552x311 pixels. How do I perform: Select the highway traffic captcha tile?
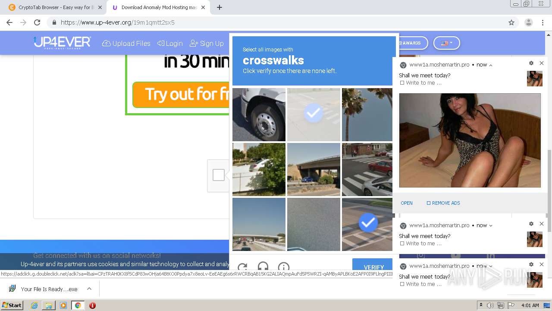tap(259, 224)
